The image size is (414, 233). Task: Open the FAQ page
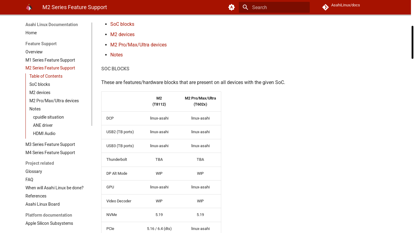click(x=29, y=180)
